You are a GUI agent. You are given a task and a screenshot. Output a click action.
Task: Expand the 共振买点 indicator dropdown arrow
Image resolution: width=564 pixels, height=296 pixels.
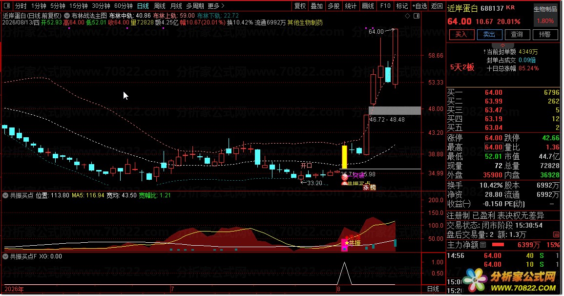5,196
